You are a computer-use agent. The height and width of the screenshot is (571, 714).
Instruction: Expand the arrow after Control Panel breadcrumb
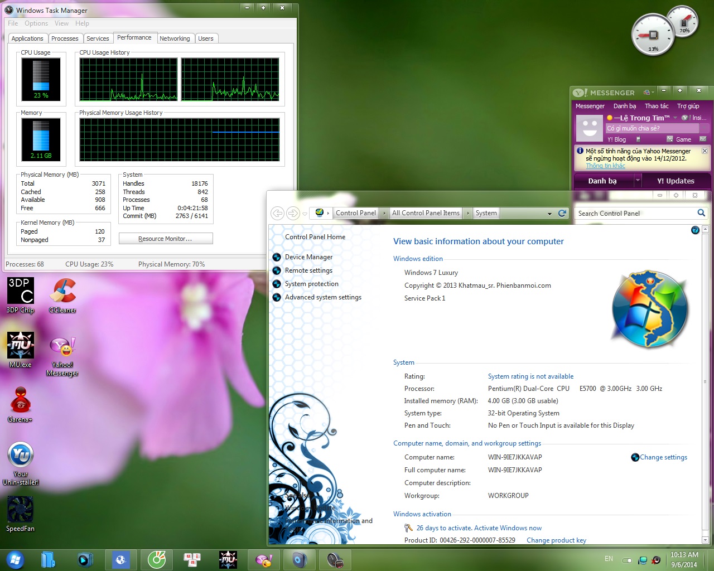pyautogui.click(x=384, y=213)
